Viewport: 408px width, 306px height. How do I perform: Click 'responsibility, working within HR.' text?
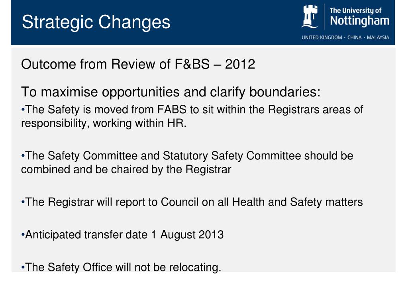tap(104, 124)
